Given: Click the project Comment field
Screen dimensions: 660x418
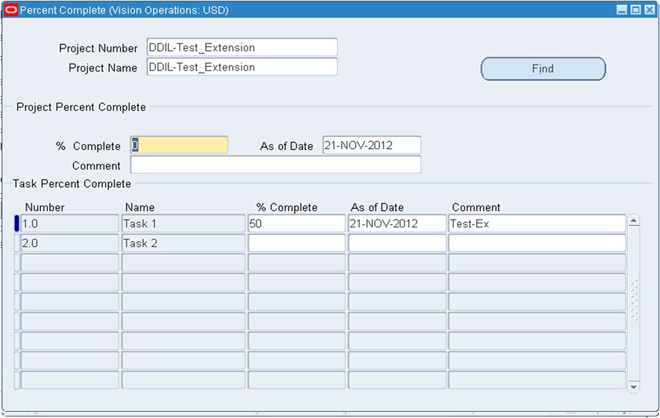Looking at the screenshot, I should coord(274,164).
